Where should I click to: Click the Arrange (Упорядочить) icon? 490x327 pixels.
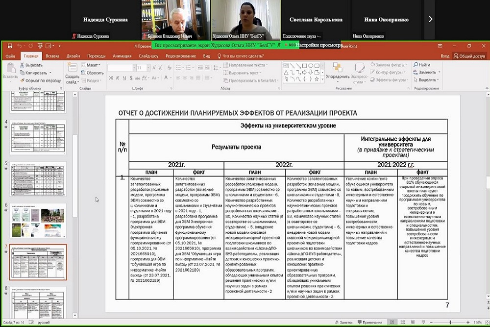click(x=337, y=67)
